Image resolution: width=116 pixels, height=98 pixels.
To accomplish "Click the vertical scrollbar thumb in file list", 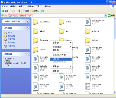I will coord(115,29).
